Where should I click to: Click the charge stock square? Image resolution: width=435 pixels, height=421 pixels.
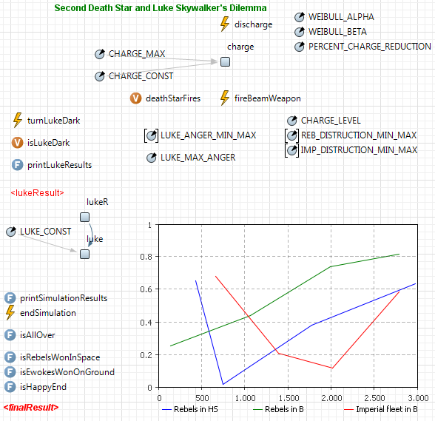pos(225,61)
